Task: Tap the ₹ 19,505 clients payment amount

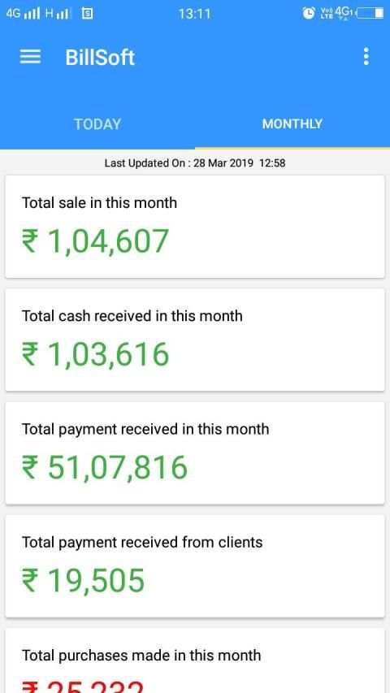Action: pyautogui.click(x=83, y=581)
